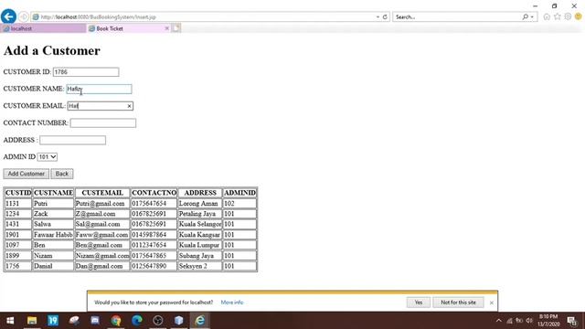Viewport: 585px width, 329px height.
Task: Switch to the localhost tab
Action: point(43,28)
